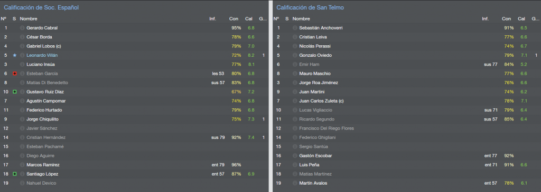Click the info icon beside Sebastián Anchoverri
The width and height of the screenshot is (541, 192).
pyautogui.click(x=295, y=28)
